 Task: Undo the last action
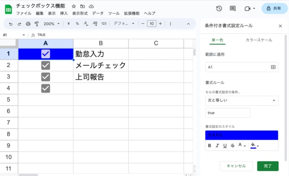(x=11, y=24)
